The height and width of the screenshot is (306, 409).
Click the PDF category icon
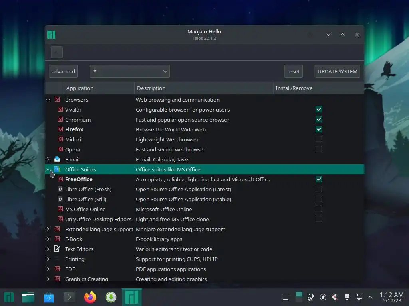point(57,269)
